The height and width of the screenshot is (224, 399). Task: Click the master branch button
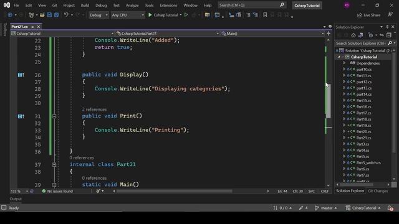[x=326, y=208]
